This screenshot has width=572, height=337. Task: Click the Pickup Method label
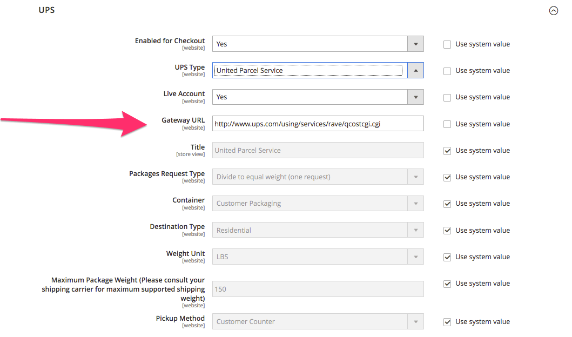click(x=180, y=319)
